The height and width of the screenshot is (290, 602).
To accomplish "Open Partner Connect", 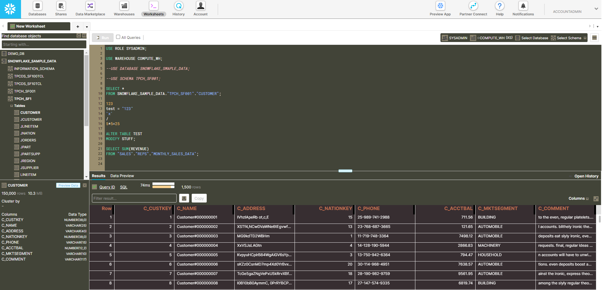I will (473, 9).
